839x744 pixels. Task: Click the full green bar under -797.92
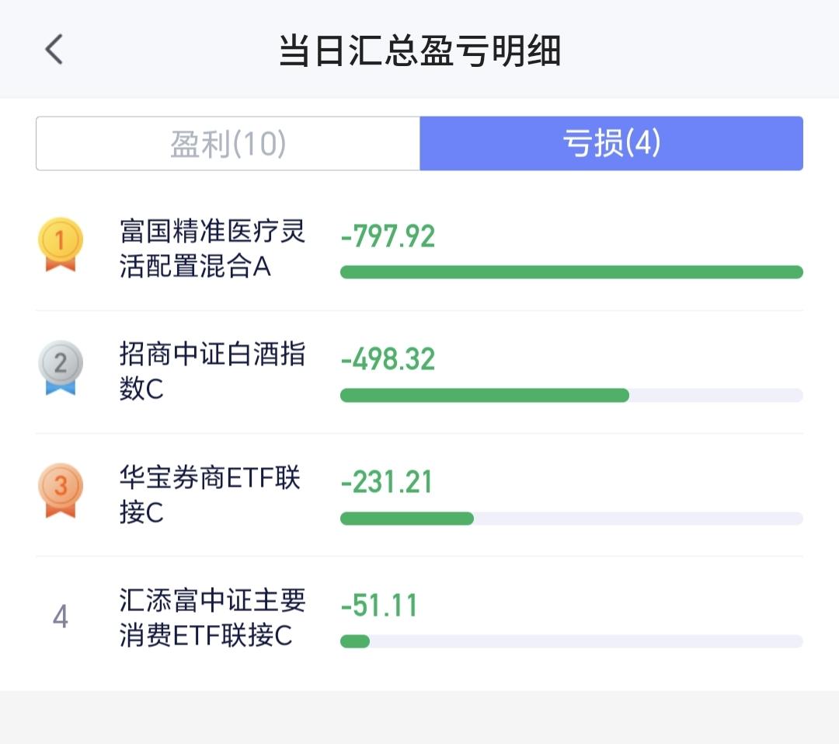tap(571, 272)
